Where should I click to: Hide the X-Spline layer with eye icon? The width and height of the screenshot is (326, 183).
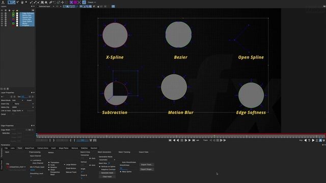[x=2, y=25]
